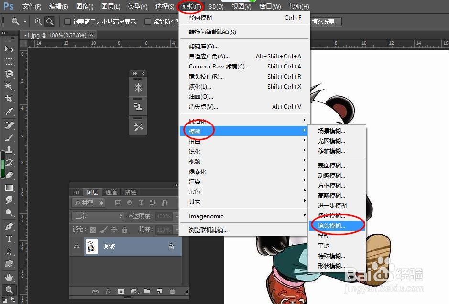Click the 填充屏幕 button
Viewport: 449px width, 304px height.
click(326, 22)
